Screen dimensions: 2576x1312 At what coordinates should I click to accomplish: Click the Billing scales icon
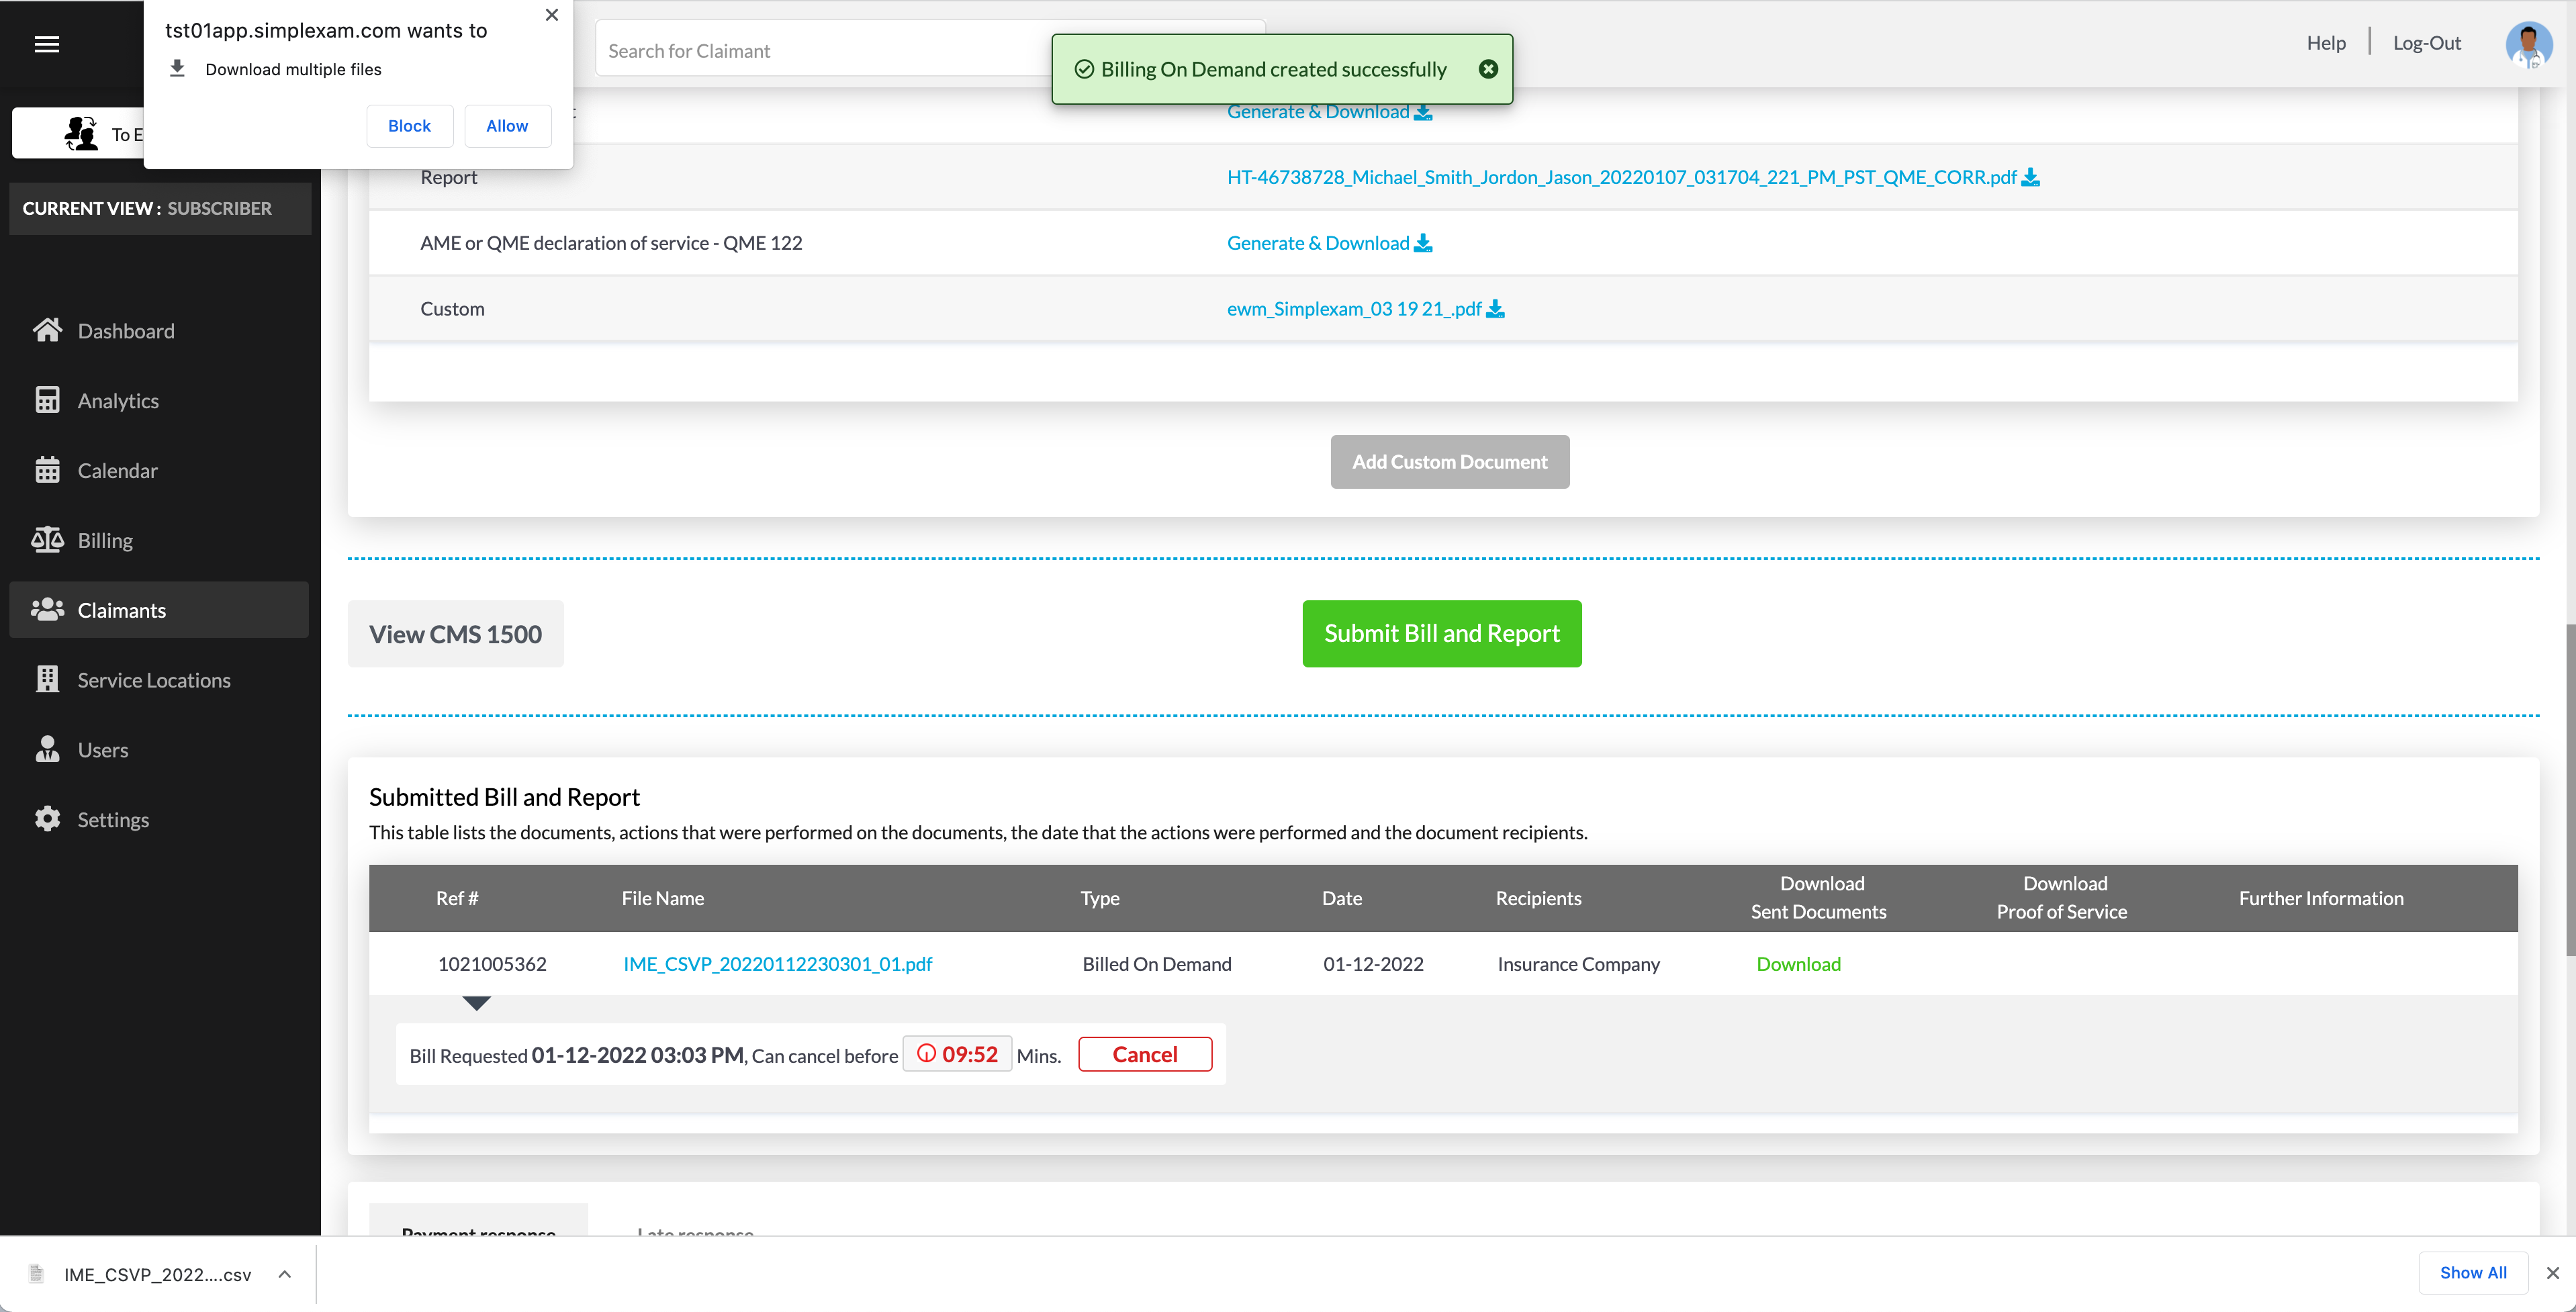(x=47, y=540)
